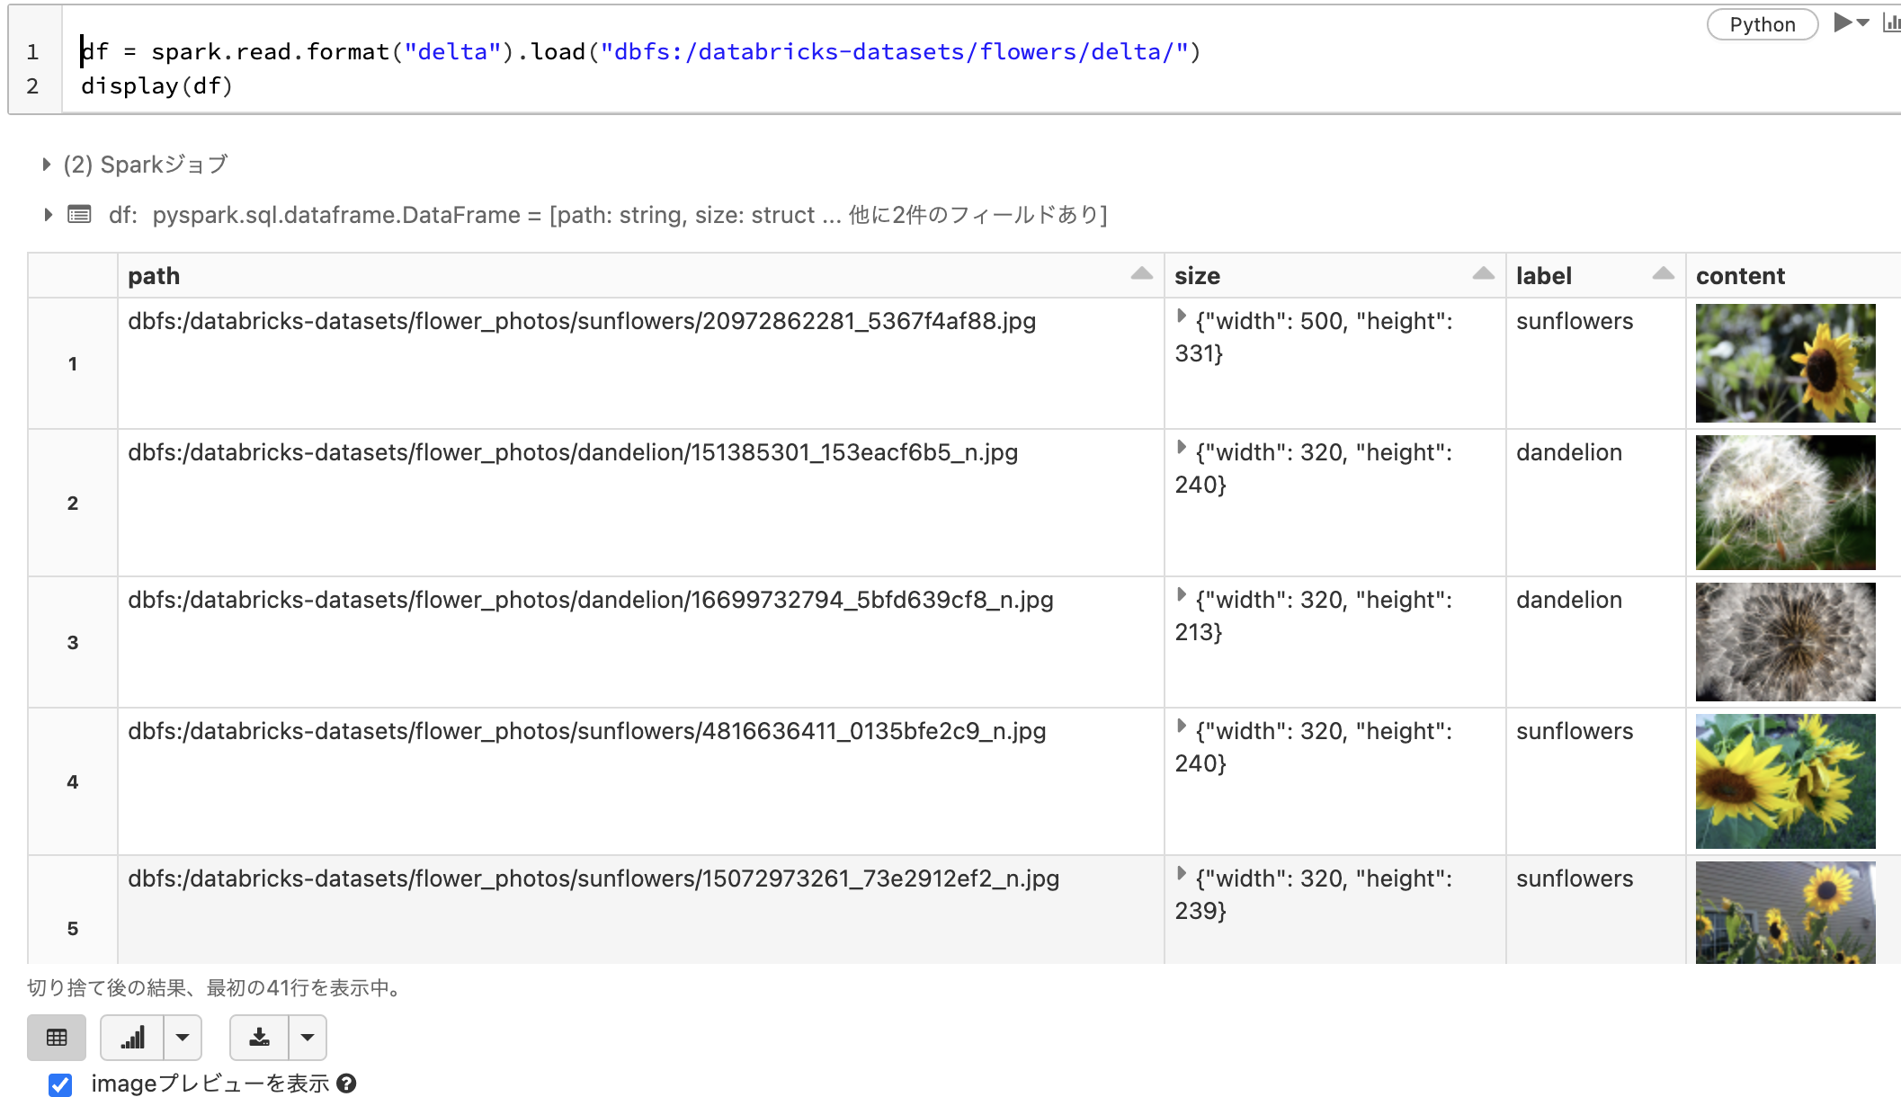
Task: Select the table view icon below results
Action: (x=57, y=1037)
